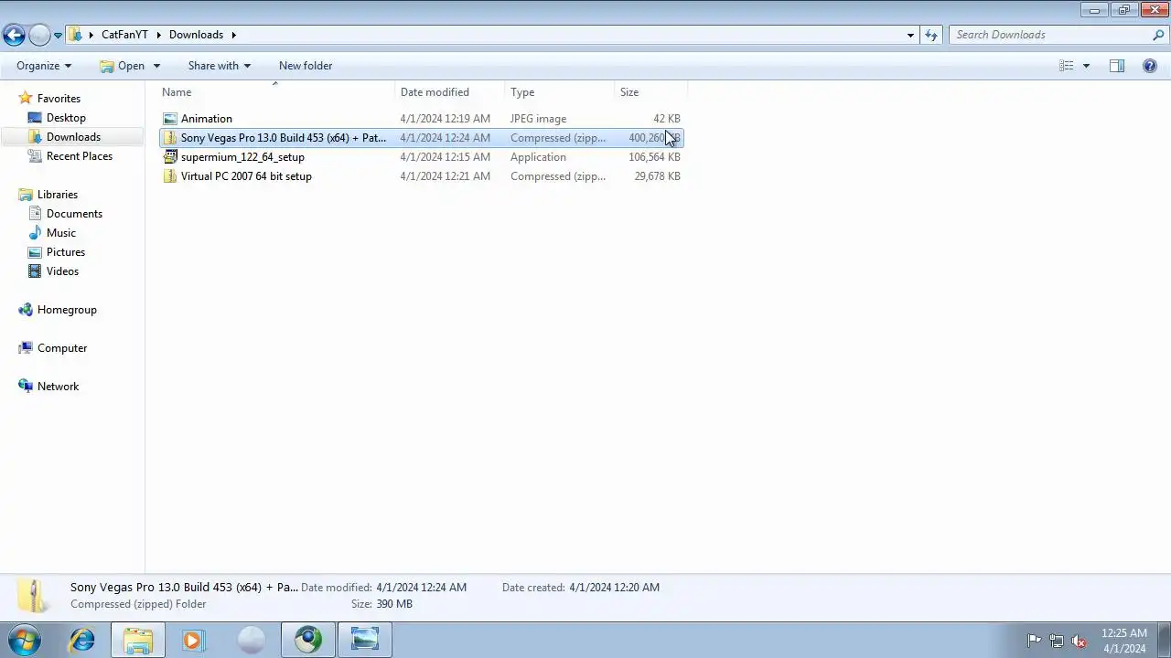Screen dimensions: 1171x658
Task: Expand arrow after Downloads breadcrumb
Action: (233, 35)
